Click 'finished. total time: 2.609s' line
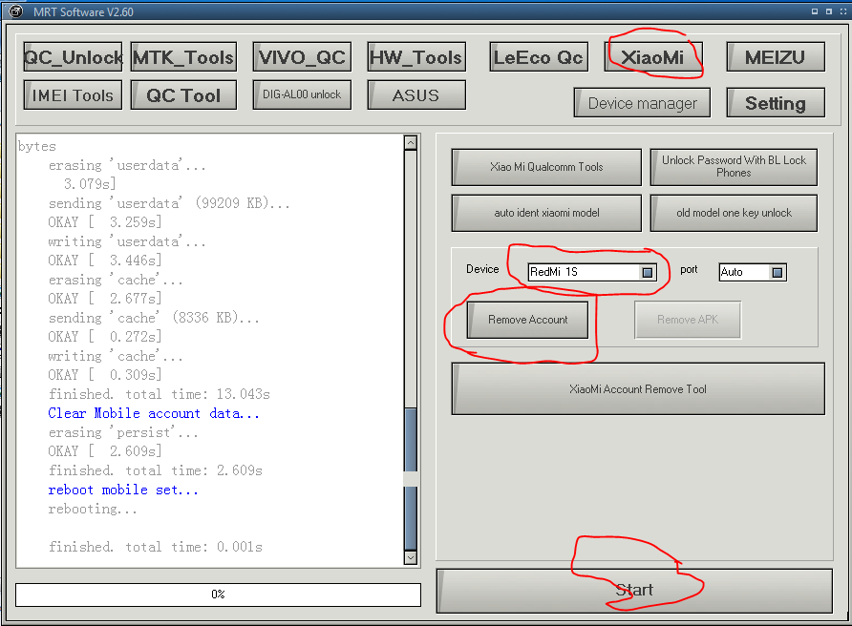 click(x=156, y=470)
